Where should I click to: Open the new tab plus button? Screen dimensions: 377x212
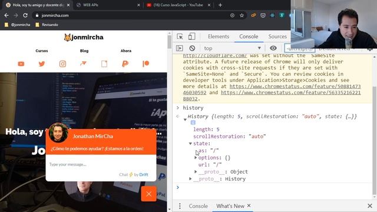[220, 5]
